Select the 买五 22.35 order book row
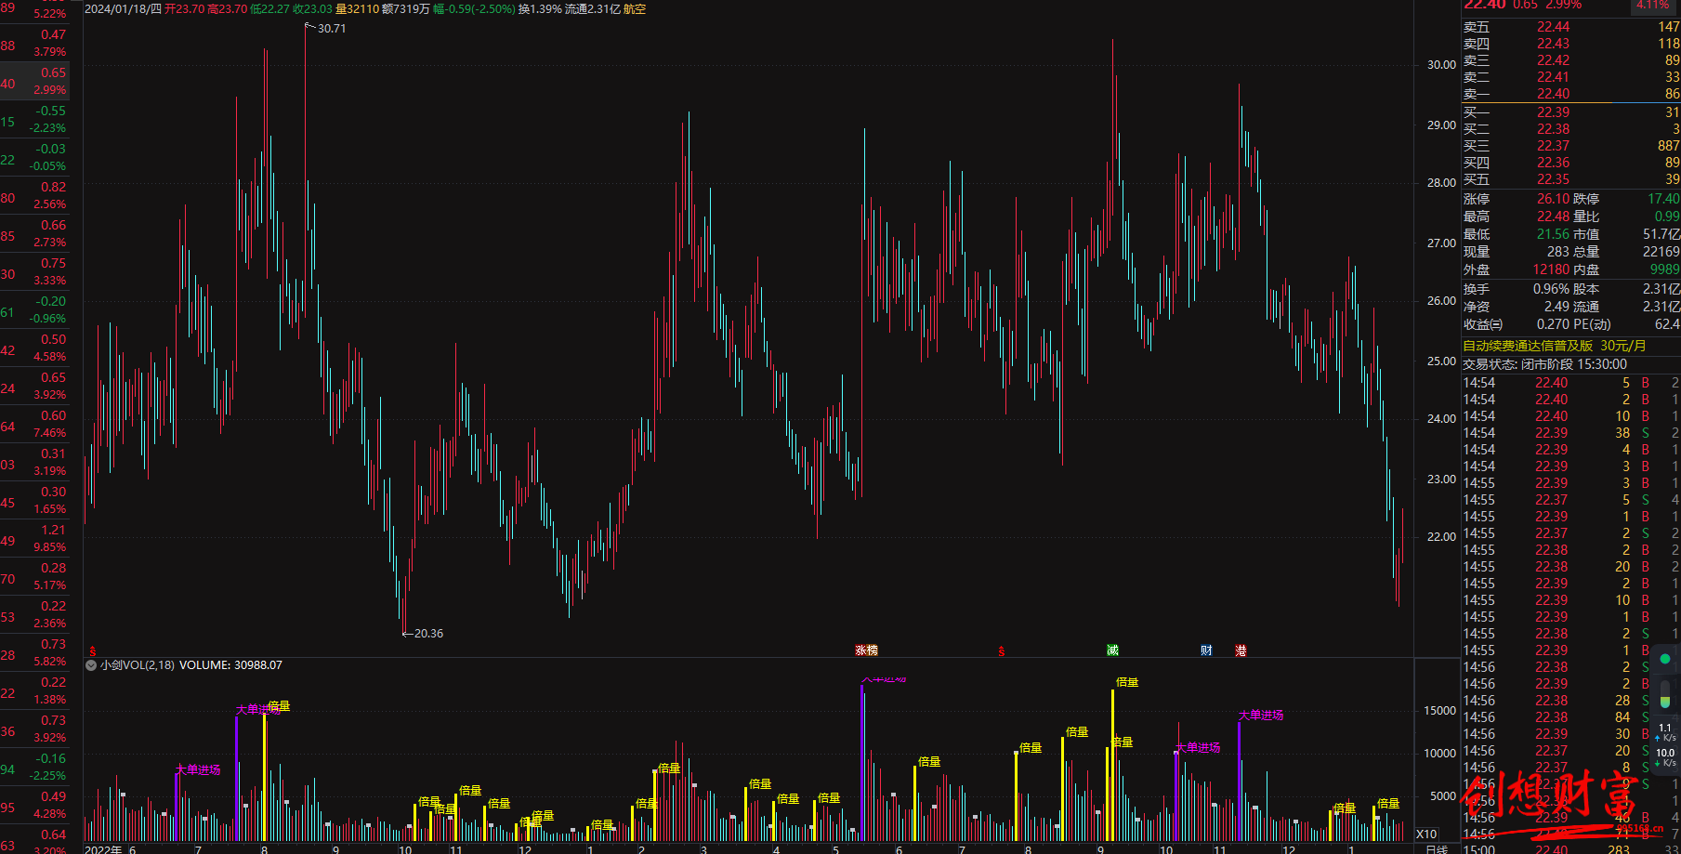 tap(1570, 179)
